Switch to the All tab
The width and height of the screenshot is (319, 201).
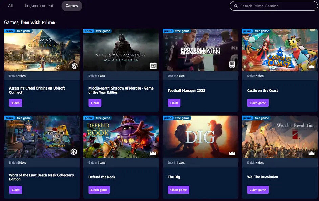point(10,6)
